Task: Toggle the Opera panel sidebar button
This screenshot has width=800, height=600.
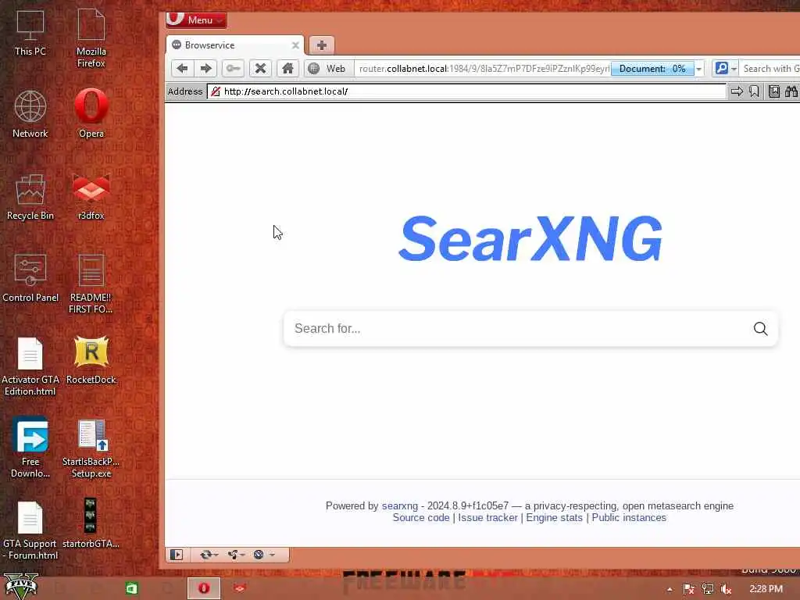Action: pos(177,555)
